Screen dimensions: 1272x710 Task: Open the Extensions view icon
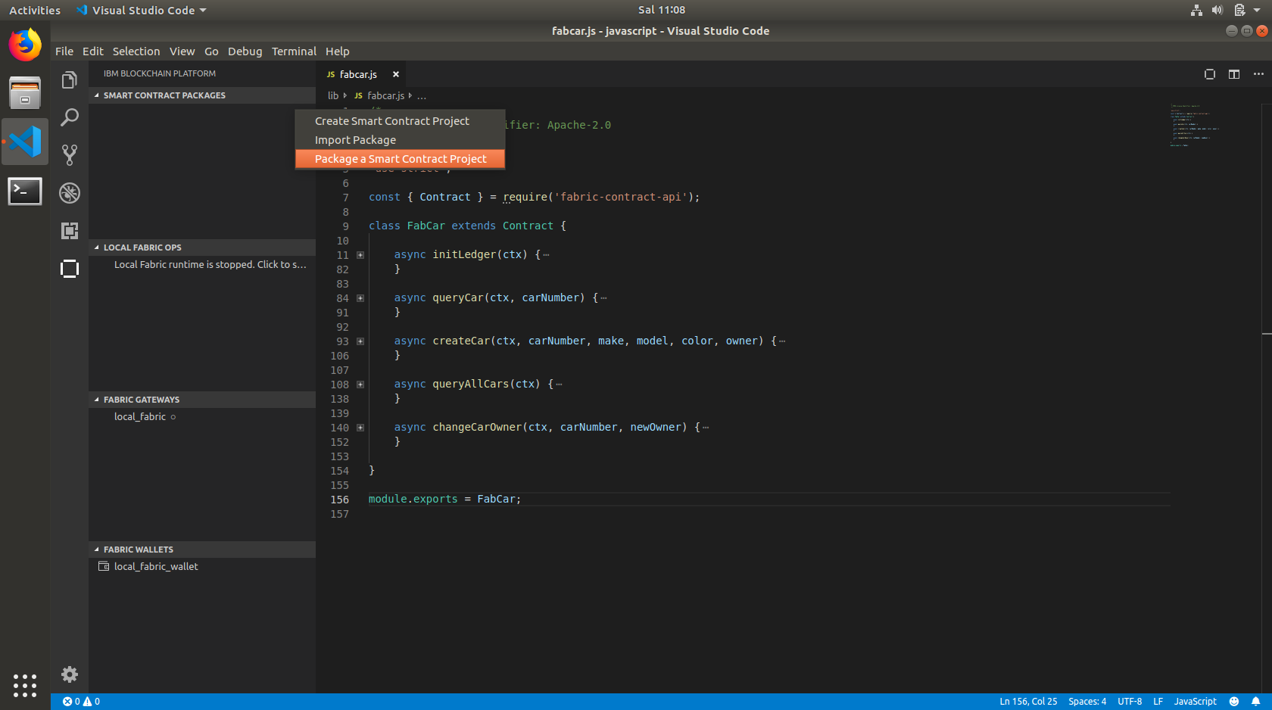point(70,231)
